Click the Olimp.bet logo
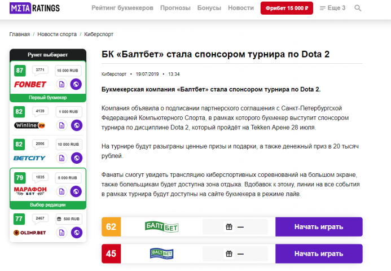391x271 pixels. point(30,233)
